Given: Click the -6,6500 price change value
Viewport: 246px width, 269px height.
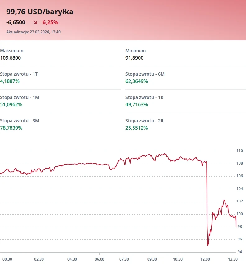Looking at the screenshot, I should 16,22.
